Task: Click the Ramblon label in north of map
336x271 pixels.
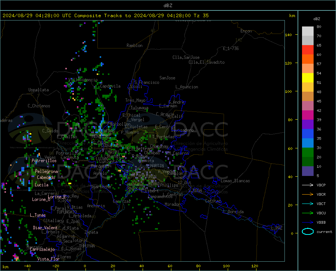Action: pos(134,45)
